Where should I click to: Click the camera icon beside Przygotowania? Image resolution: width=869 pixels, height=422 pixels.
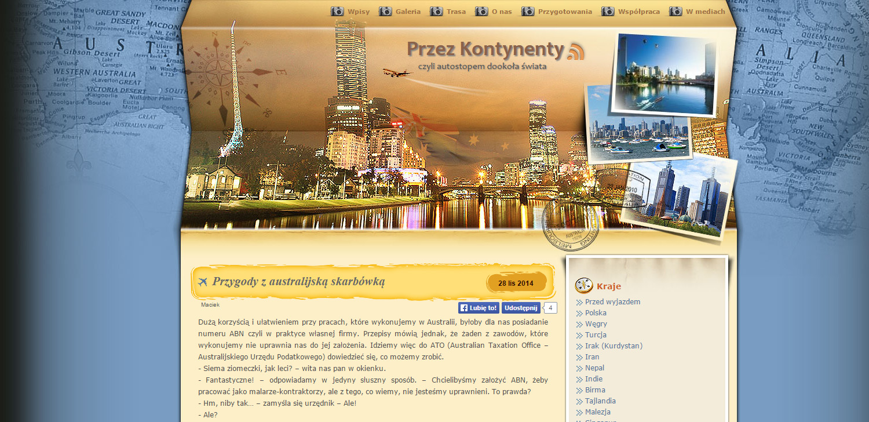pyautogui.click(x=528, y=11)
